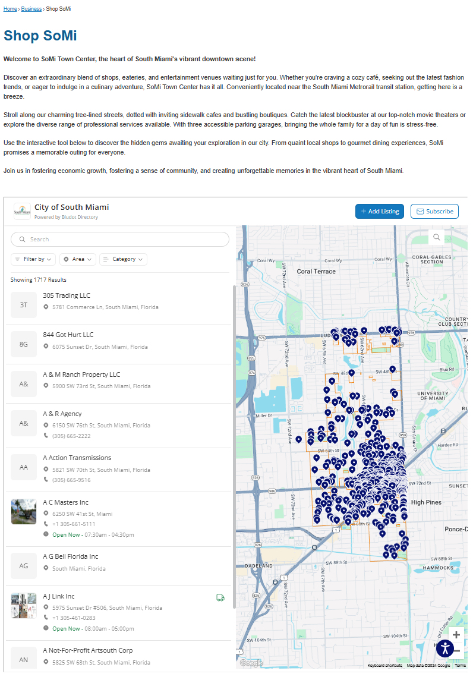Click the City of South Miami logo
Image resolution: width=473 pixels, height=680 pixels.
coord(22,211)
